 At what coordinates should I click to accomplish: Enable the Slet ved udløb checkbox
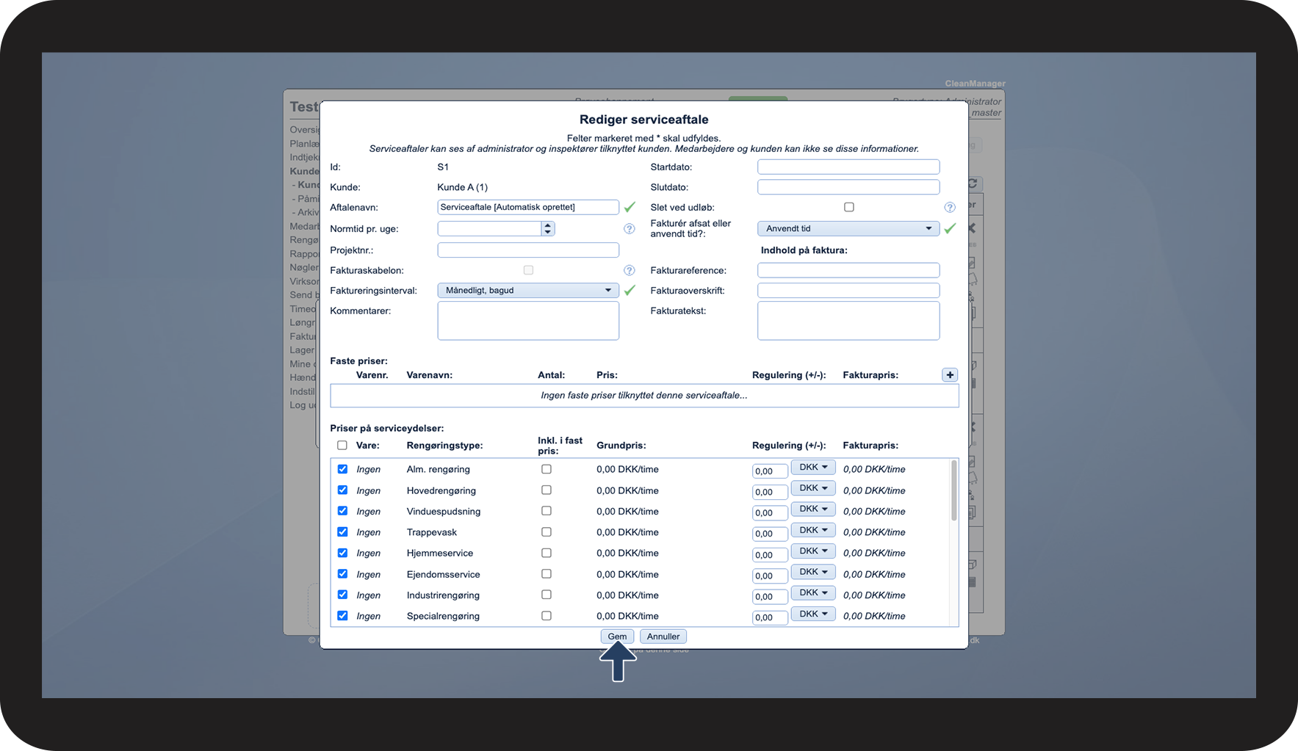[848, 207]
